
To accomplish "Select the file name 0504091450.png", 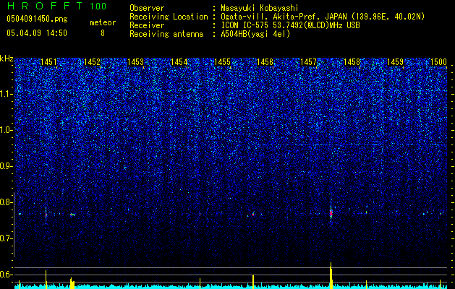I will pyautogui.click(x=37, y=19).
